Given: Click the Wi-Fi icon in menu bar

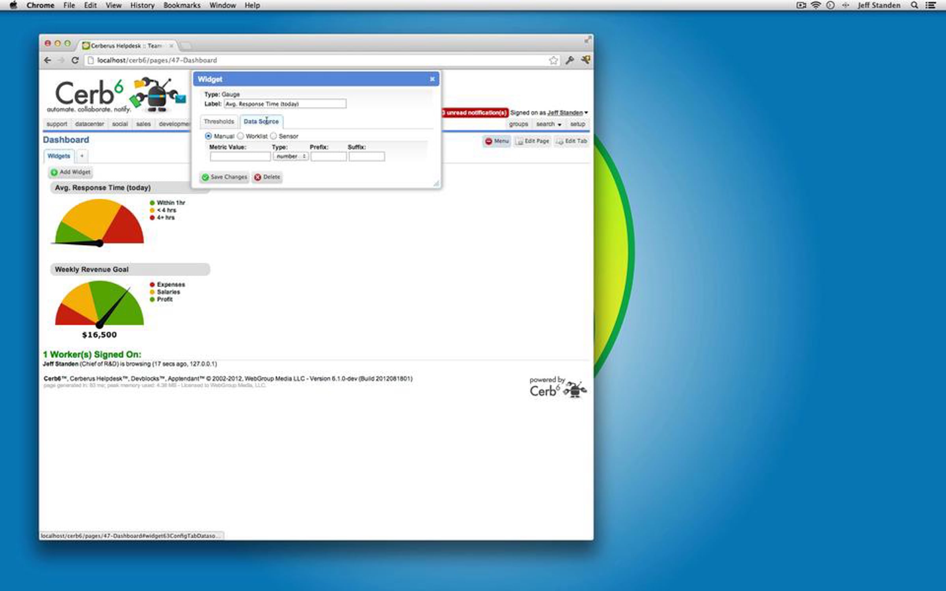Looking at the screenshot, I should tap(816, 6).
